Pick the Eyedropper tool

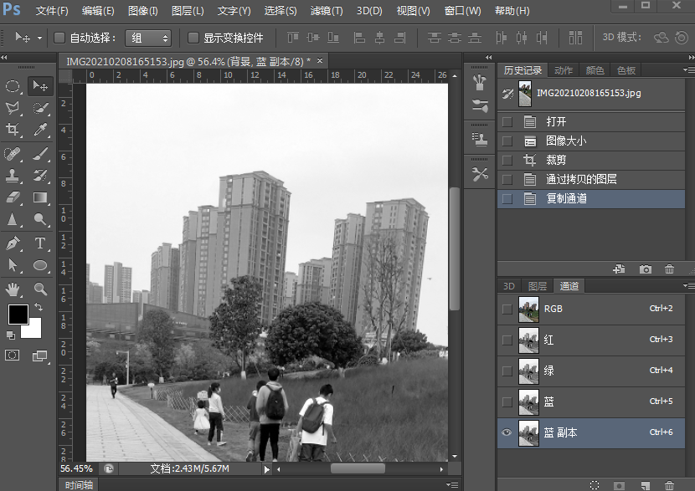click(x=40, y=130)
